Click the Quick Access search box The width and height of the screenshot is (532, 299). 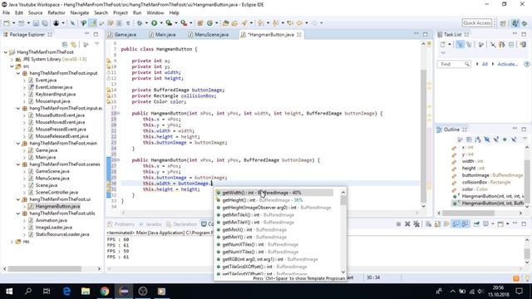pyautogui.click(x=476, y=23)
